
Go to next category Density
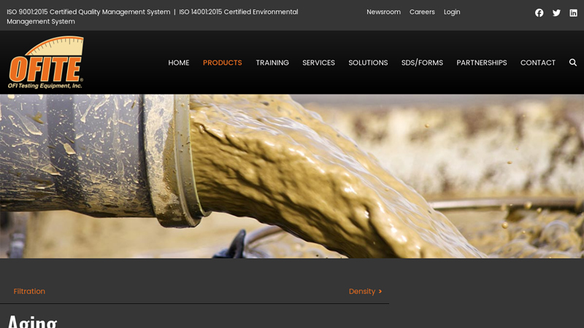pyautogui.click(x=364, y=292)
